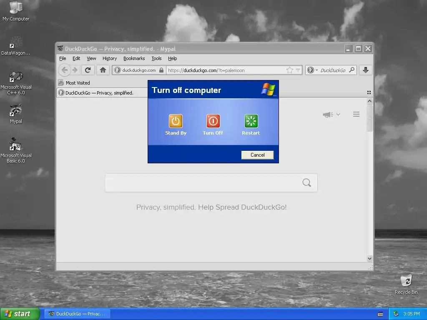Click the red Turn Off icon

(213, 121)
